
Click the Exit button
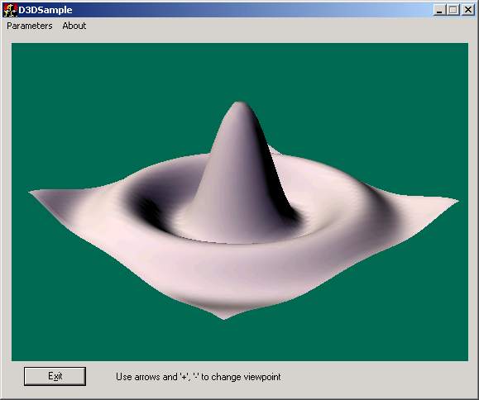pos(55,376)
